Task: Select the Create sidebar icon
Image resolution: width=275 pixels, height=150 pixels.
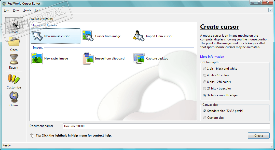Action: (x=14, y=26)
